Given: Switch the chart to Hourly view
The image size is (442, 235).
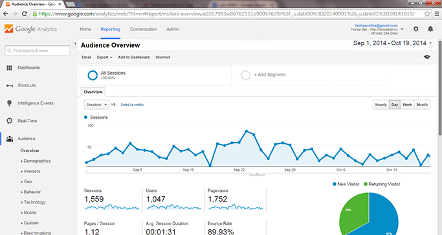Looking at the screenshot, I should pyautogui.click(x=381, y=105).
